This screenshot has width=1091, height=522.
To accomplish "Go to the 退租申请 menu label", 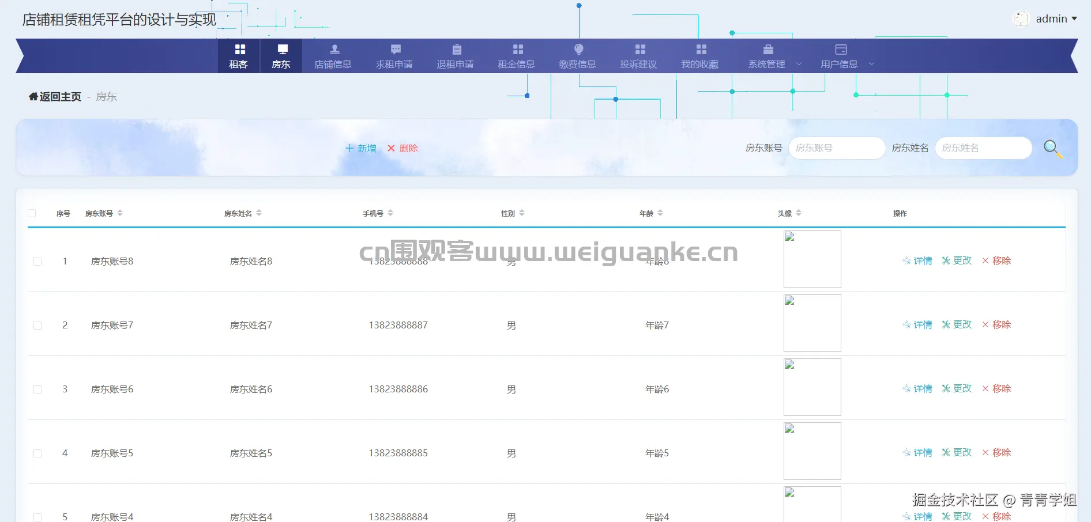I will [x=455, y=65].
